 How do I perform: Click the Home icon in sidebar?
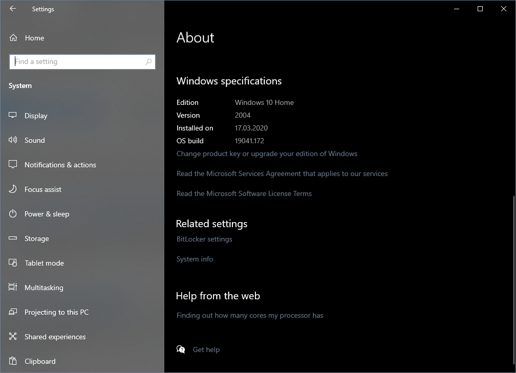coord(13,38)
